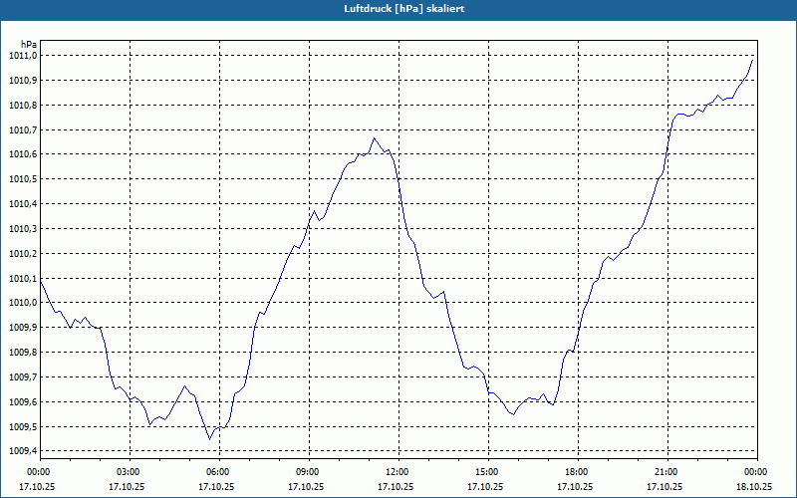Click the "17.10.25" date under 21:00
The height and width of the screenshot is (498, 797).
(x=664, y=486)
